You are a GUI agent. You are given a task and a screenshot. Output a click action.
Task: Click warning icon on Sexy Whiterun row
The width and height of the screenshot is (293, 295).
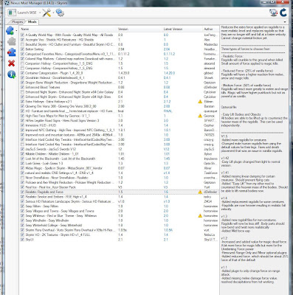200,216
